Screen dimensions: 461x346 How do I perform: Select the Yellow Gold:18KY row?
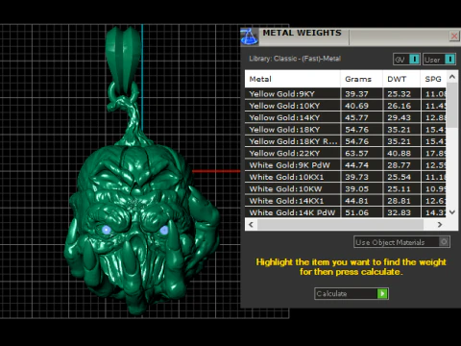346,130
